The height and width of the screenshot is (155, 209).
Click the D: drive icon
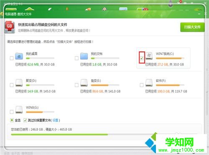pyautogui.click(x=19, y=83)
